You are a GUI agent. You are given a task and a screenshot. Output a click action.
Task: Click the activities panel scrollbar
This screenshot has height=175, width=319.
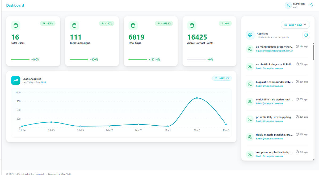click(x=313, y=52)
